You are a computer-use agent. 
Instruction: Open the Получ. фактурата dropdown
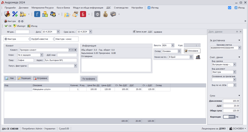75,66
